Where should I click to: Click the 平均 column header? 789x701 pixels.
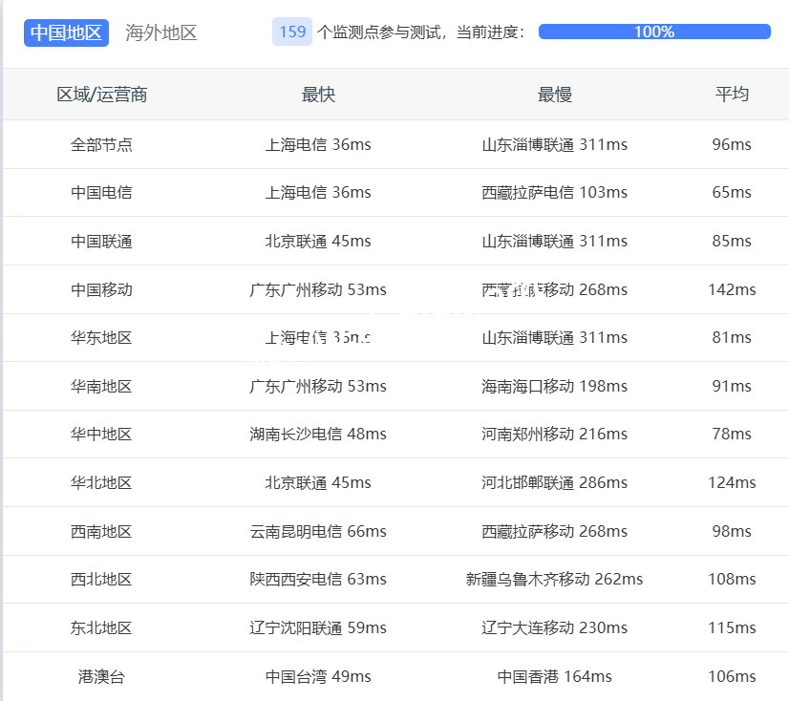732,94
